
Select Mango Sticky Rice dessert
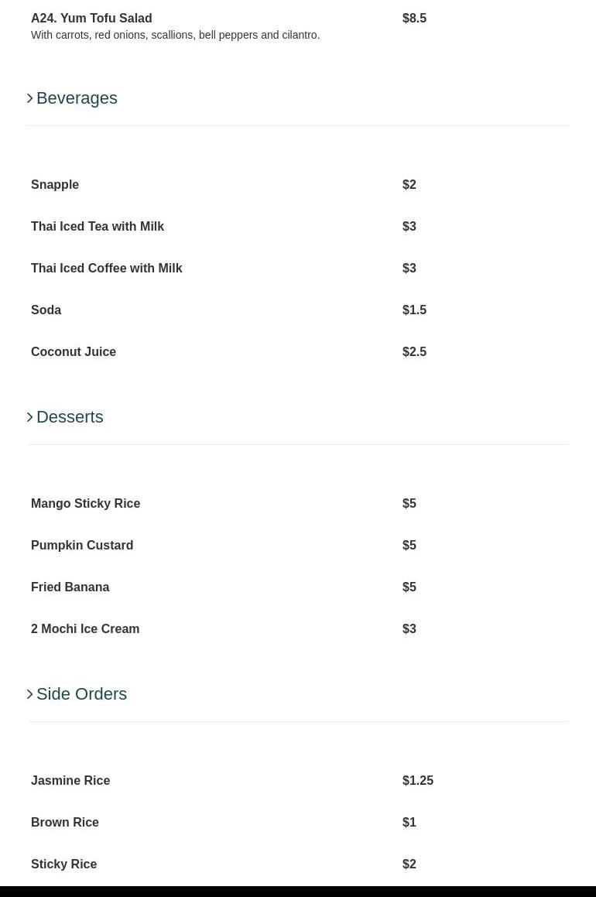[x=85, y=503]
